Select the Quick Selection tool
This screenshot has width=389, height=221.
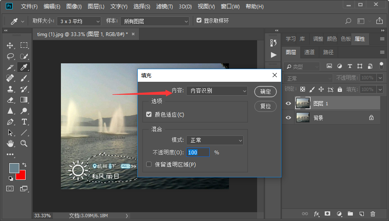pyautogui.click(x=24, y=56)
